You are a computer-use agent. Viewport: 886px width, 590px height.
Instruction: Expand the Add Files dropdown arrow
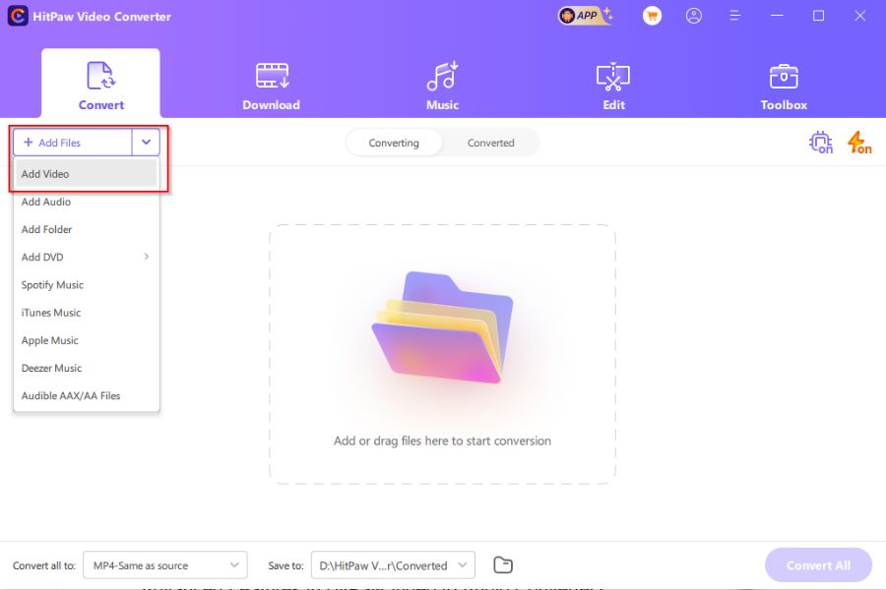[x=146, y=142]
